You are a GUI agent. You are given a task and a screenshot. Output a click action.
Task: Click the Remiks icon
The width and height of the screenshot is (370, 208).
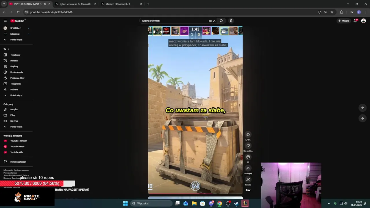tap(248, 179)
